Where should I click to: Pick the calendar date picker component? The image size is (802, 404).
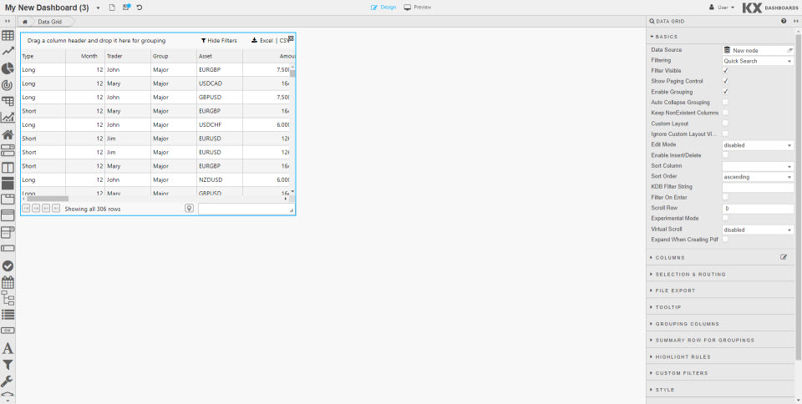[x=8, y=282]
